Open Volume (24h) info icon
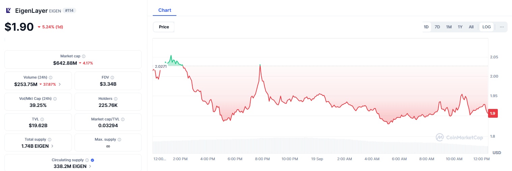 [x=51, y=78]
